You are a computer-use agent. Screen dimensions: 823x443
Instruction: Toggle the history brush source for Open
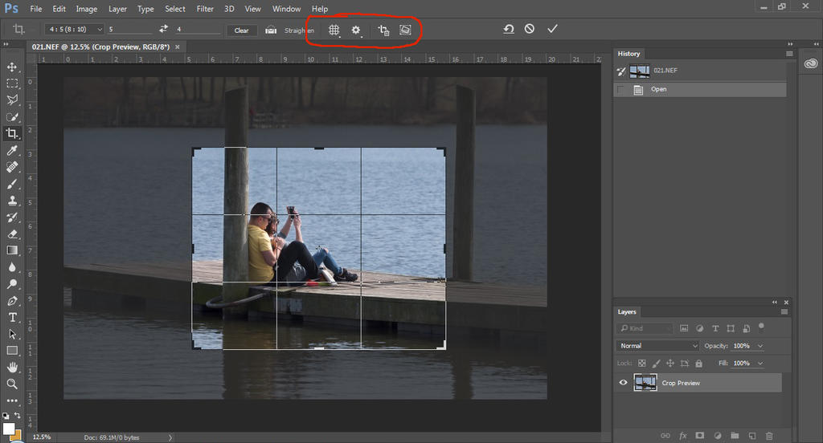pyautogui.click(x=620, y=90)
